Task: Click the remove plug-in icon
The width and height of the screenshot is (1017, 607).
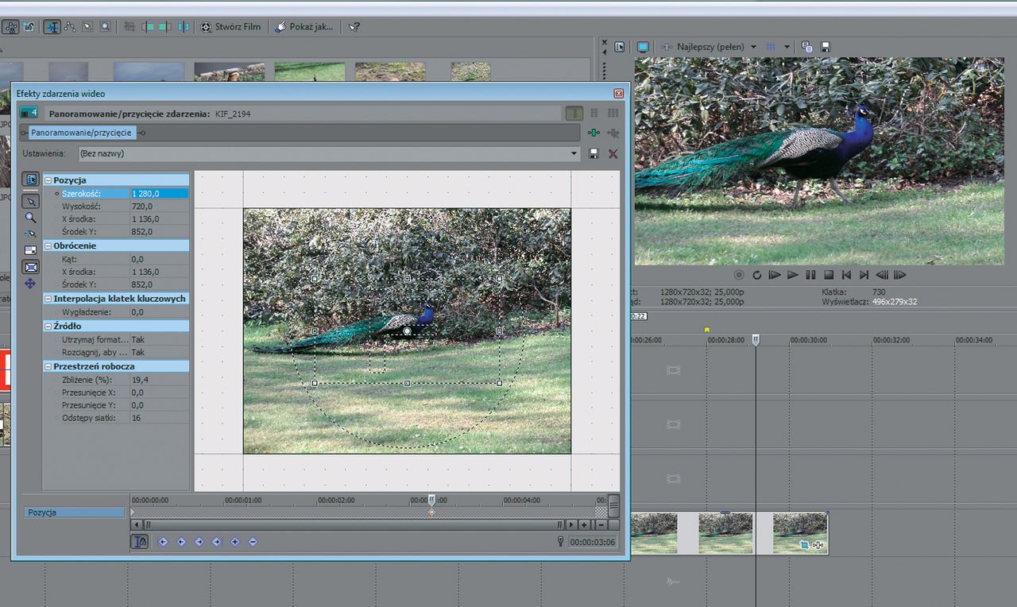Action: (613, 133)
